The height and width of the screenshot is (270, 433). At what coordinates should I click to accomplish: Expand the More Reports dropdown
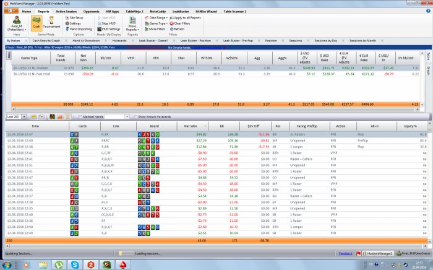pos(132,23)
